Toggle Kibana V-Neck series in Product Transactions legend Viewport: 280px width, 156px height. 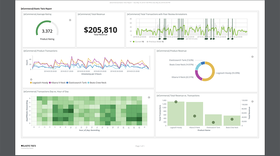[57, 83]
